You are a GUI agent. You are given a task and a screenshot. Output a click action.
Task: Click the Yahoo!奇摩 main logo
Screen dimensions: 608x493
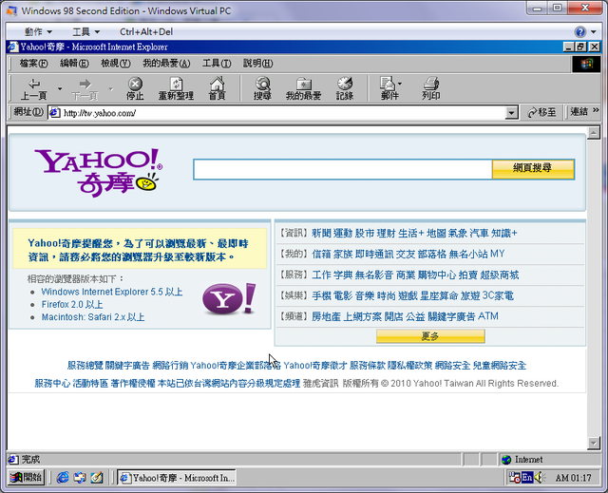[x=99, y=173]
